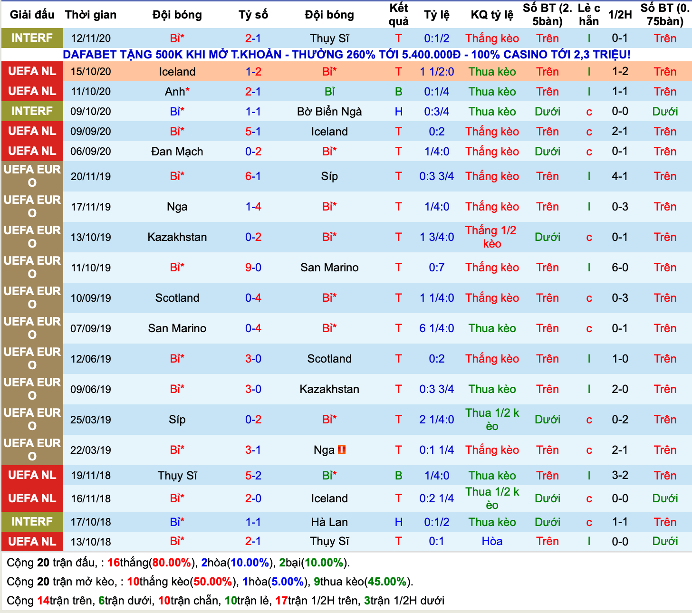This screenshot has height=613, width=692.
Task: Select the 5-1 score against Iceland
Action: pyautogui.click(x=253, y=132)
